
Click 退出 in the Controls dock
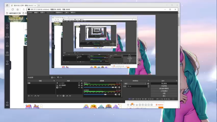(164, 96)
